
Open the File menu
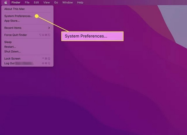[27, 3]
